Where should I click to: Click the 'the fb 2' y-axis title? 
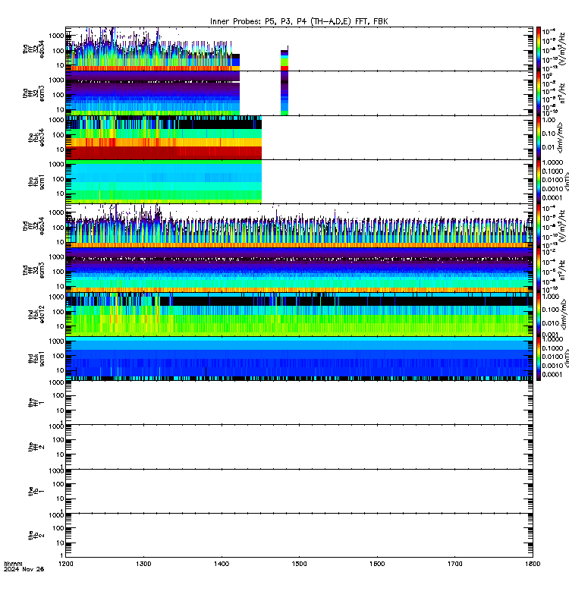[x=36, y=536]
